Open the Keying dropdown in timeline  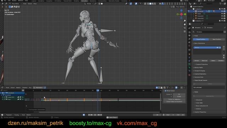click(x=17, y=115)
